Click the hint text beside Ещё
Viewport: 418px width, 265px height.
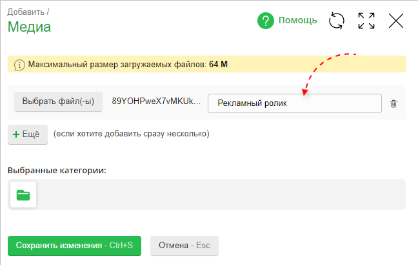(132, 134)
